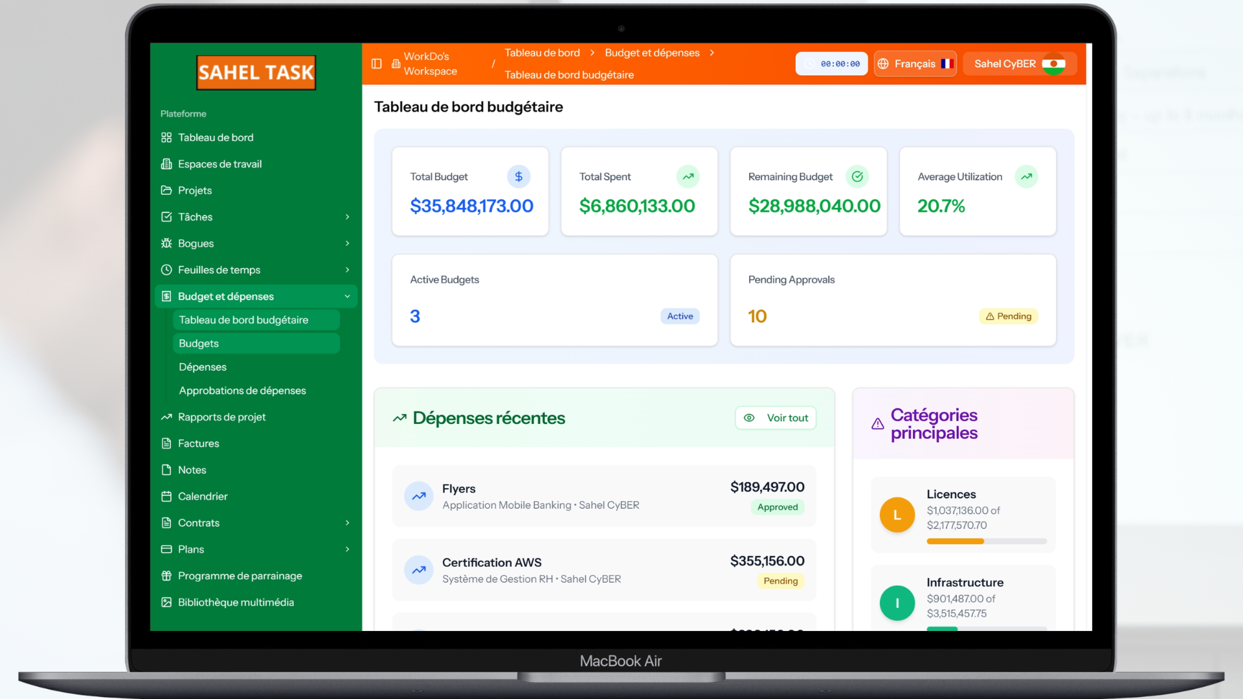Open the Sahel CyBER user menu
The width and height of the screenshot is (1243, 699).
[x=1018, y=64]
